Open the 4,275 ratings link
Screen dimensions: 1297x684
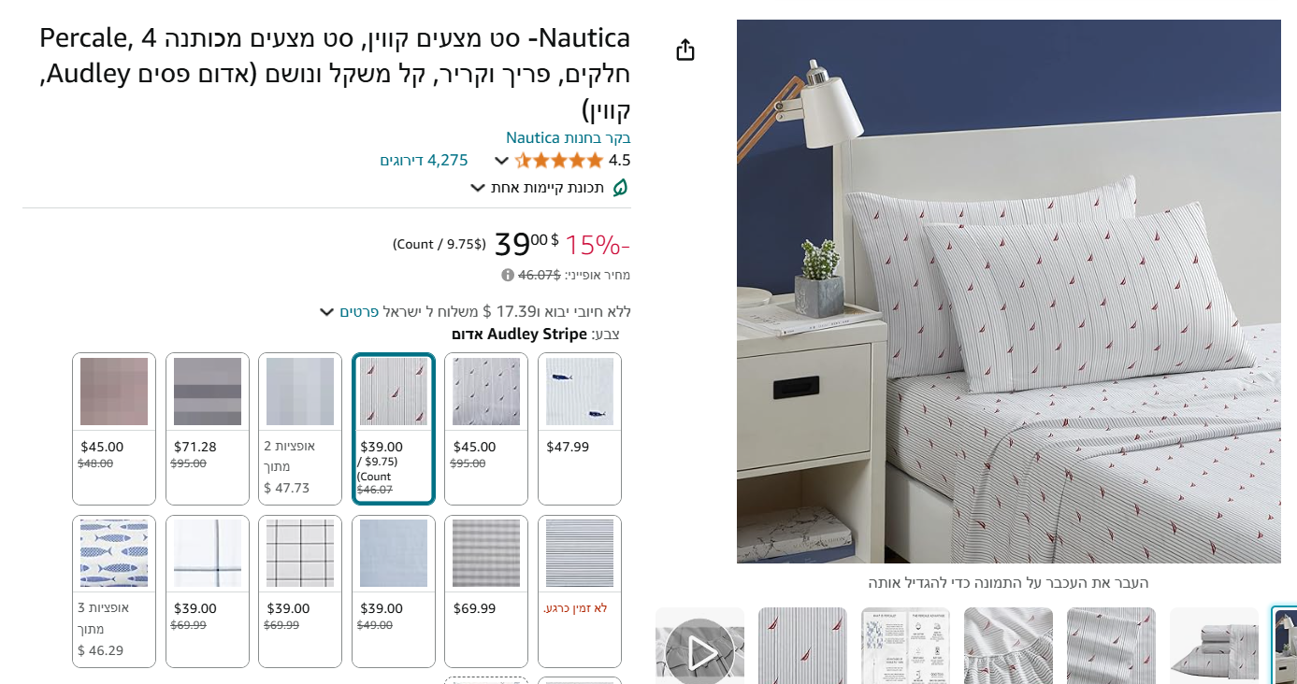click(x=424, y=160)
